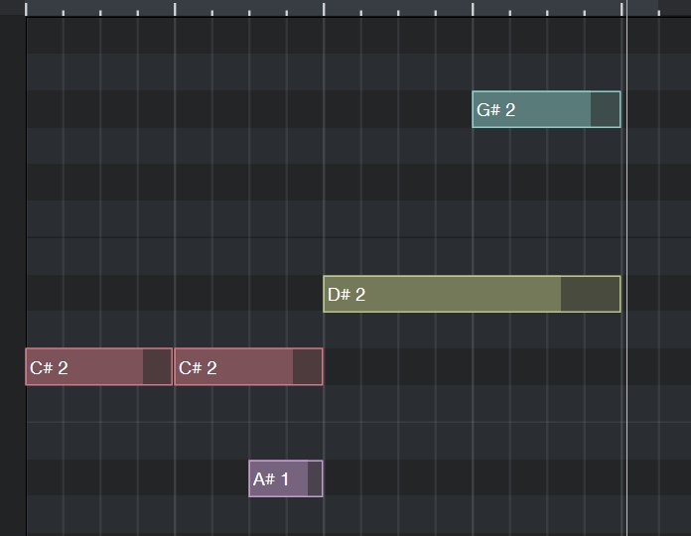Click dark end section of first C# 2 note

pyautogui.click(x=157, y=367)
